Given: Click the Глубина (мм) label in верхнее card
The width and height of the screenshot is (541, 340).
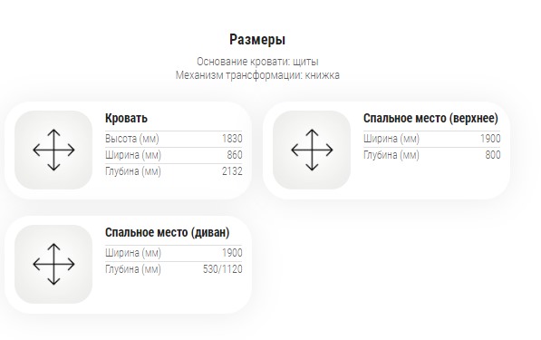Looking at the screenshot, I should 391,155.
